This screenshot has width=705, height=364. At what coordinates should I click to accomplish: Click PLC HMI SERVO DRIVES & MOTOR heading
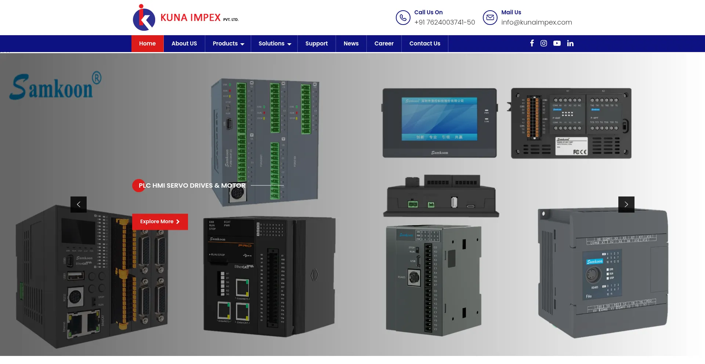click(x=192, y=185)
